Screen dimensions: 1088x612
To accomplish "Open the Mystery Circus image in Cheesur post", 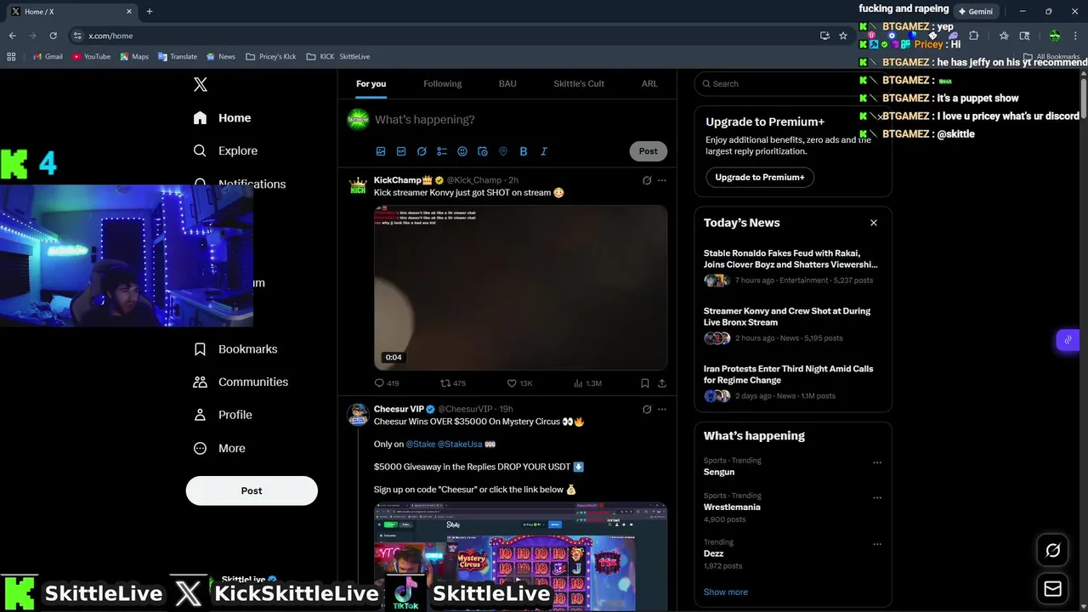I will click(x=520, y=557).
